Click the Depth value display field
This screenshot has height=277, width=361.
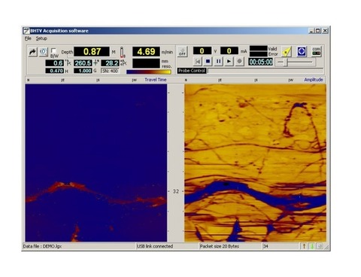tap(92, 52)
